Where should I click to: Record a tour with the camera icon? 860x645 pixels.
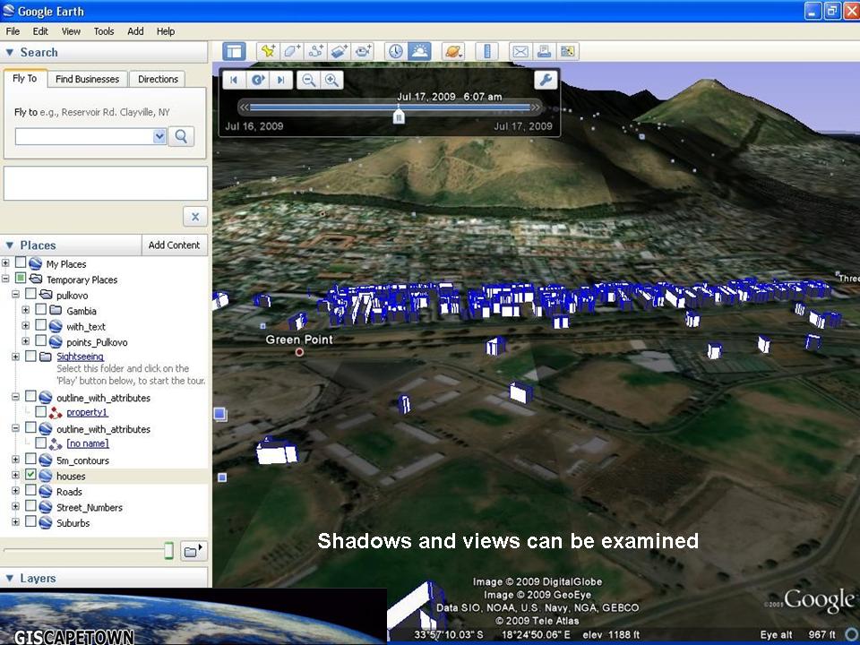[x=363, y=52]
